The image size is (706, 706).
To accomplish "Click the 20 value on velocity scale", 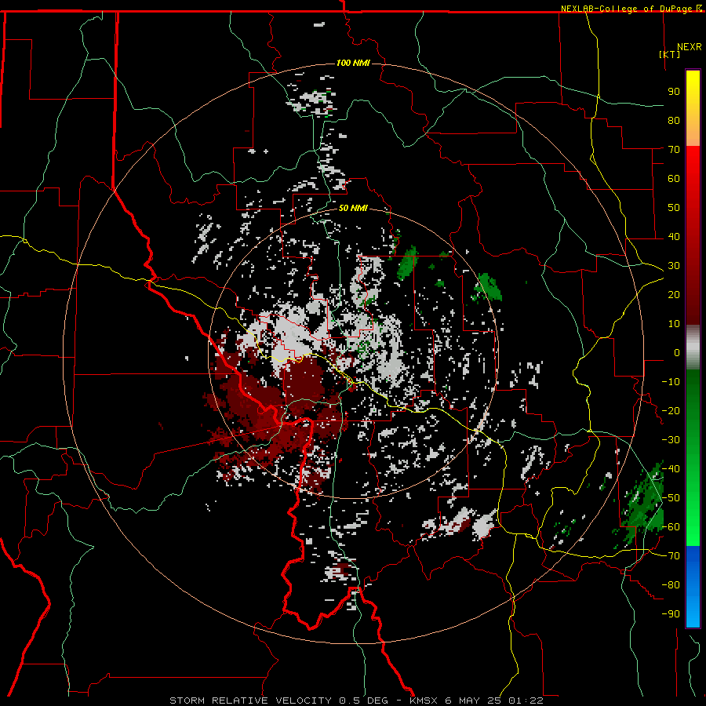I will click(x=674, y=295).
